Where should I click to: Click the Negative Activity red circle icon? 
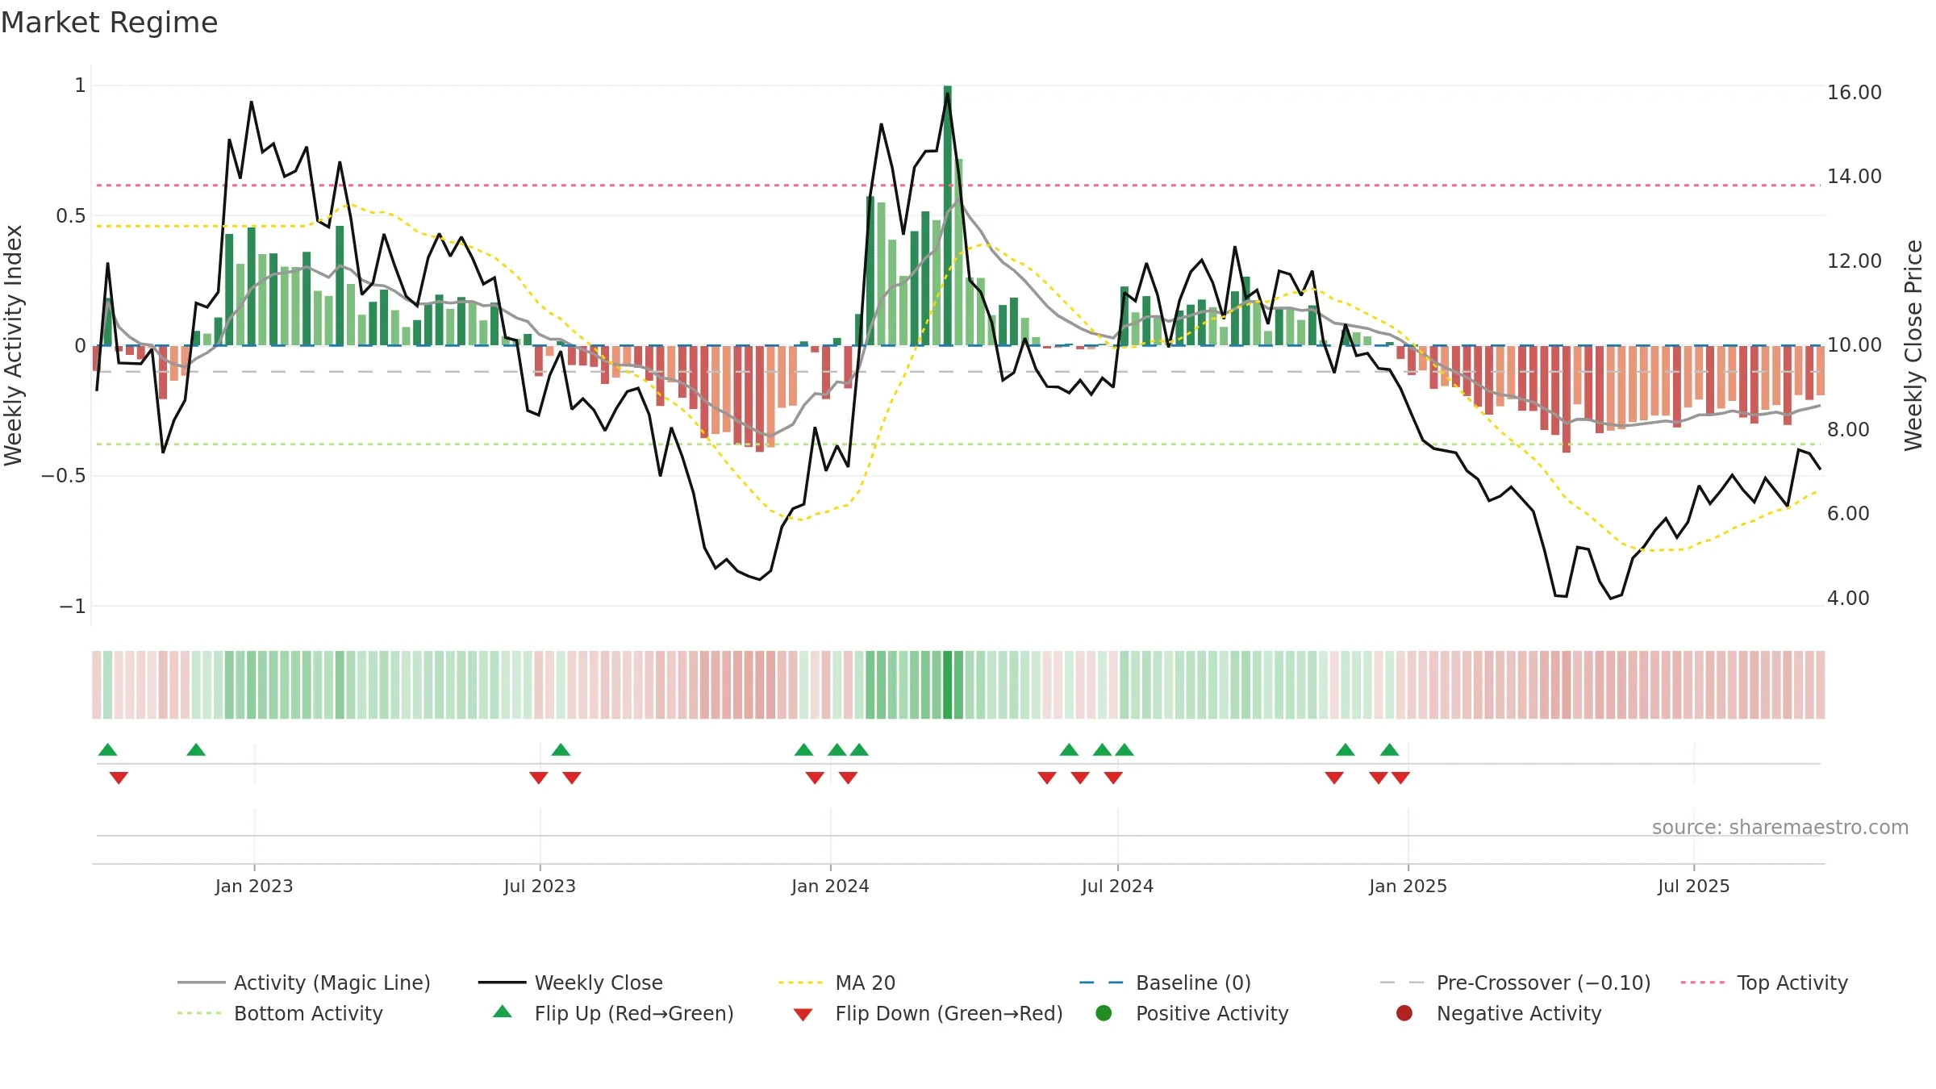pos(1404,1013)
